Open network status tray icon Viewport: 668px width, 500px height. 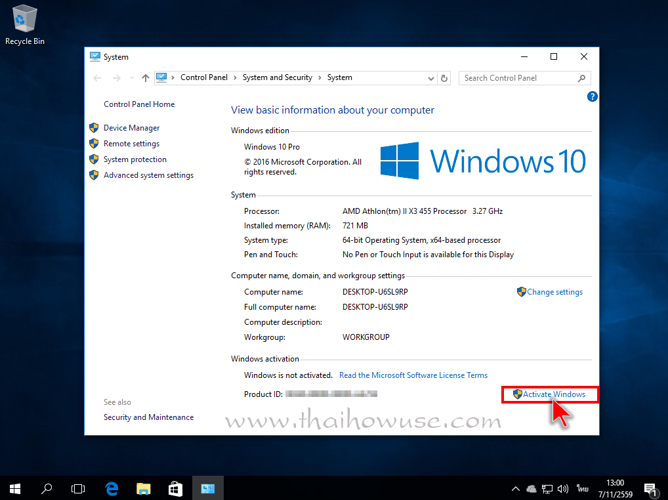(547, 488)
